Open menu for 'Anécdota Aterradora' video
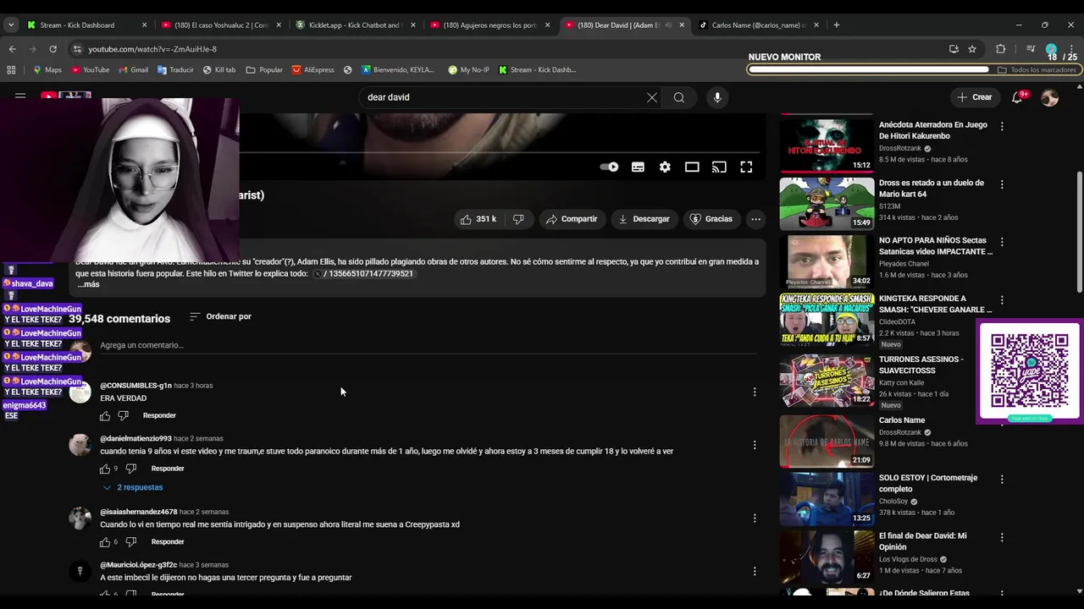Screen dimensions: 1084x609 (1002, 126)
